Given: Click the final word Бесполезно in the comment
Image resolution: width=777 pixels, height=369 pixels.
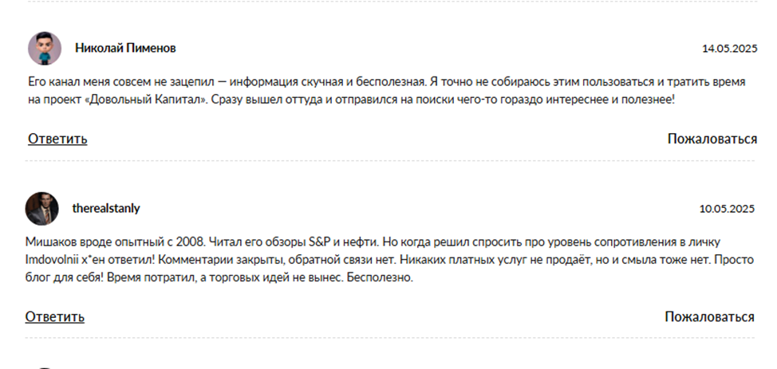Looking at the screenshot, I should (x=380, y=278).
